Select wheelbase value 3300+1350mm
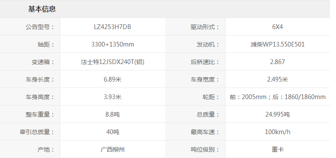The width and height of the screenshot is (336, 158). (x=113, y=44)
